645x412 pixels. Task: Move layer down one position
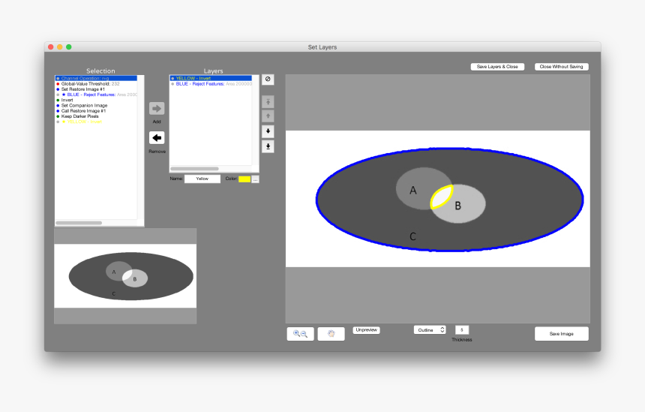[268, 131]
